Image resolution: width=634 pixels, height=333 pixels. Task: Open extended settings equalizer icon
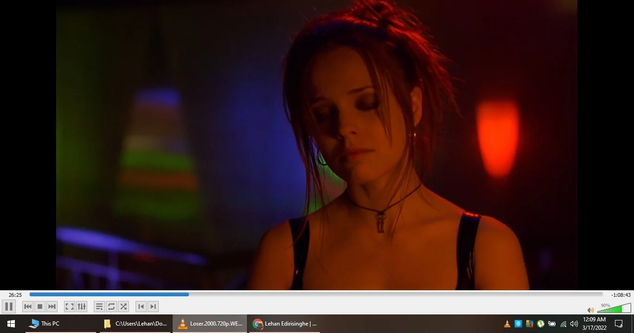[x=82, y=307]
